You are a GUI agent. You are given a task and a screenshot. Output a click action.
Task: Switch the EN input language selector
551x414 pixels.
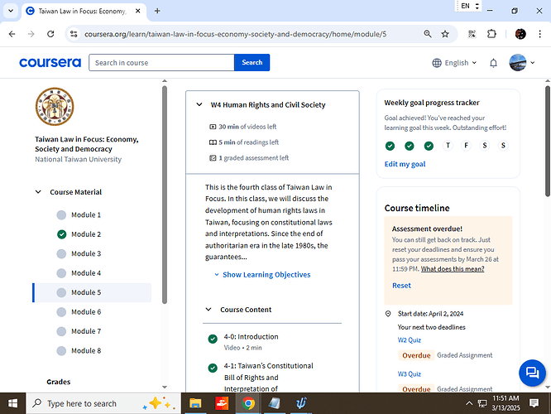[469, 6]
